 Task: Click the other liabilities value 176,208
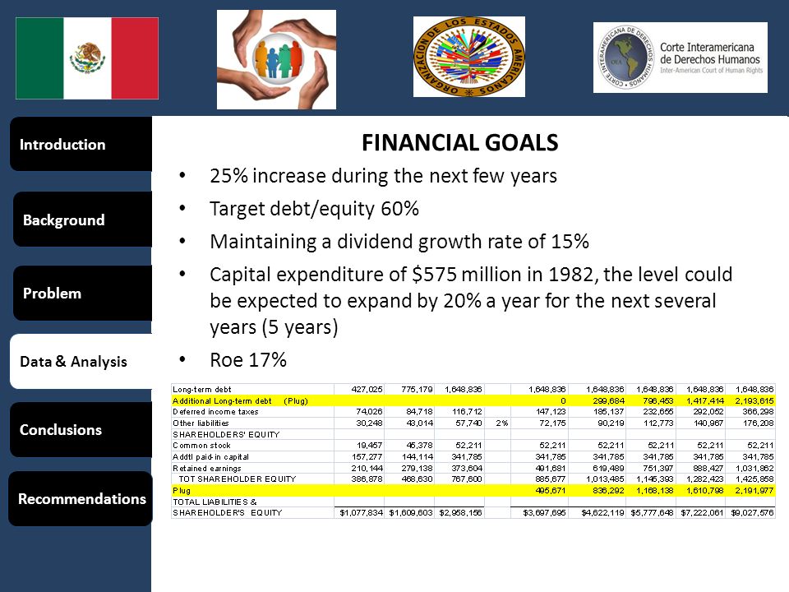point(757,423)
